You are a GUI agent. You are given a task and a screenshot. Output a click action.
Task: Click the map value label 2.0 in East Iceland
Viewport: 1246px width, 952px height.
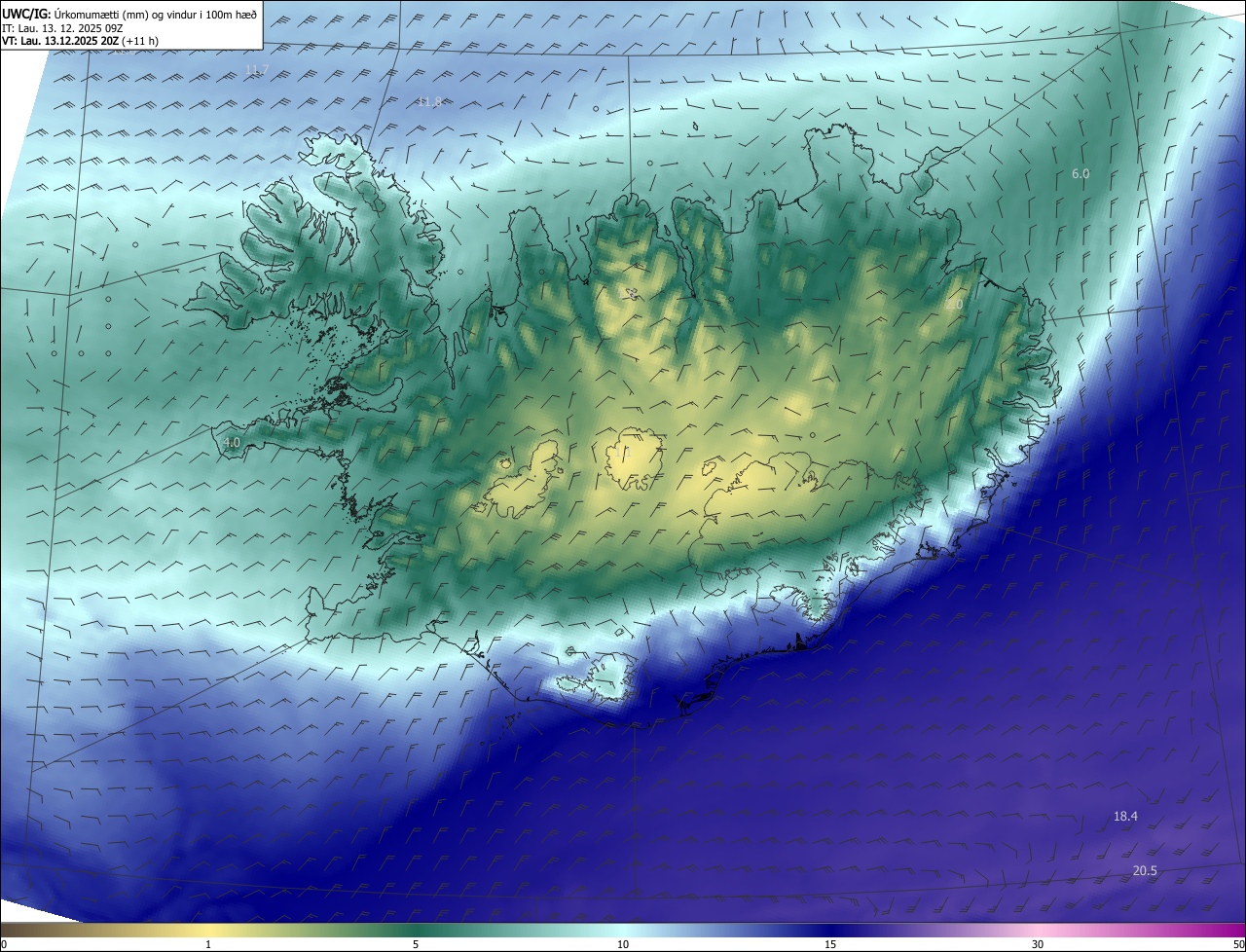click(954, 305)
